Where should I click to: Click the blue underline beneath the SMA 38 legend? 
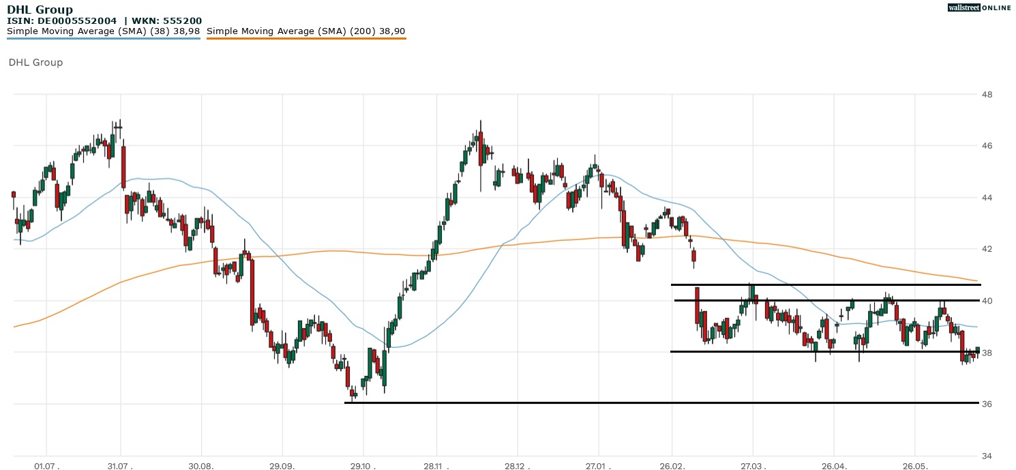pyautogui.click(x=103, y=39)
